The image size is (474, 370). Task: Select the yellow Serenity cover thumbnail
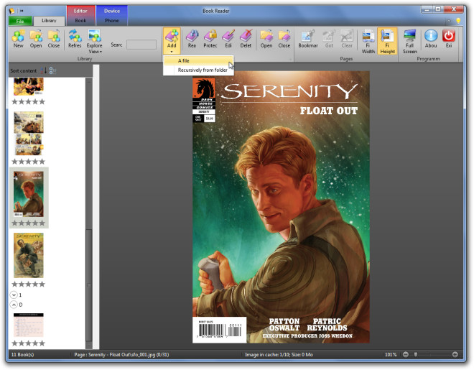click(29, 256)
